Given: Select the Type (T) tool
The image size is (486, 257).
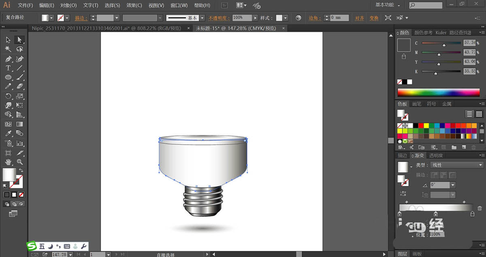Looking at the screenshot, I should [x=8, y=68].
